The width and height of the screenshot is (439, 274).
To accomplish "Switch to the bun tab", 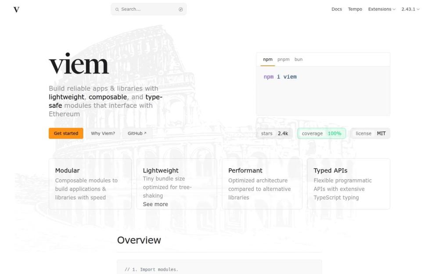I will point(299,59).
